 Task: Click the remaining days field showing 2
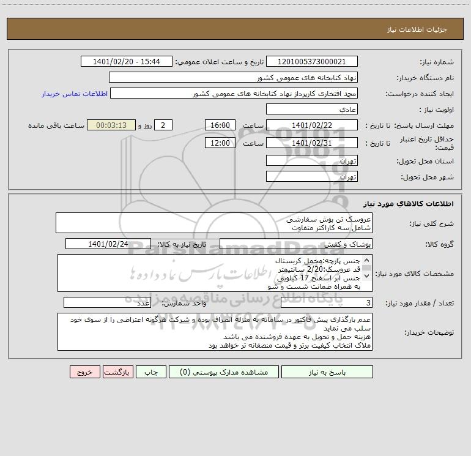pyautogui.click(x=163, y=125)
